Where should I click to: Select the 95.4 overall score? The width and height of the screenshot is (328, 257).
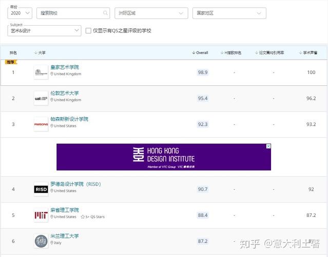pos(203,98)
